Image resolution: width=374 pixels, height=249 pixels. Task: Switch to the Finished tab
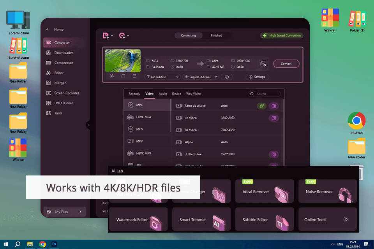pos(216,35)
